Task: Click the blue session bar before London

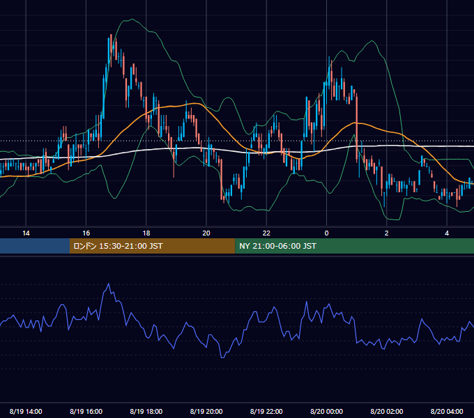Action: tap(35, 246)
